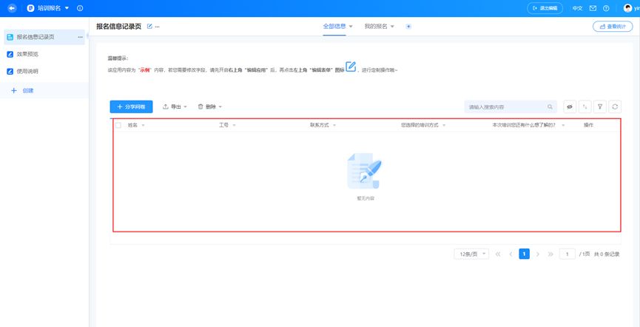640x327 pixels.
Task: Open the three-dot menu beside page title
Action: tap(157, 27)
